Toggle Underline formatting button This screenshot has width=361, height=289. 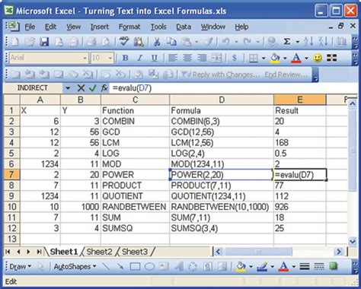pyautogui.click(x=154, y=58)
